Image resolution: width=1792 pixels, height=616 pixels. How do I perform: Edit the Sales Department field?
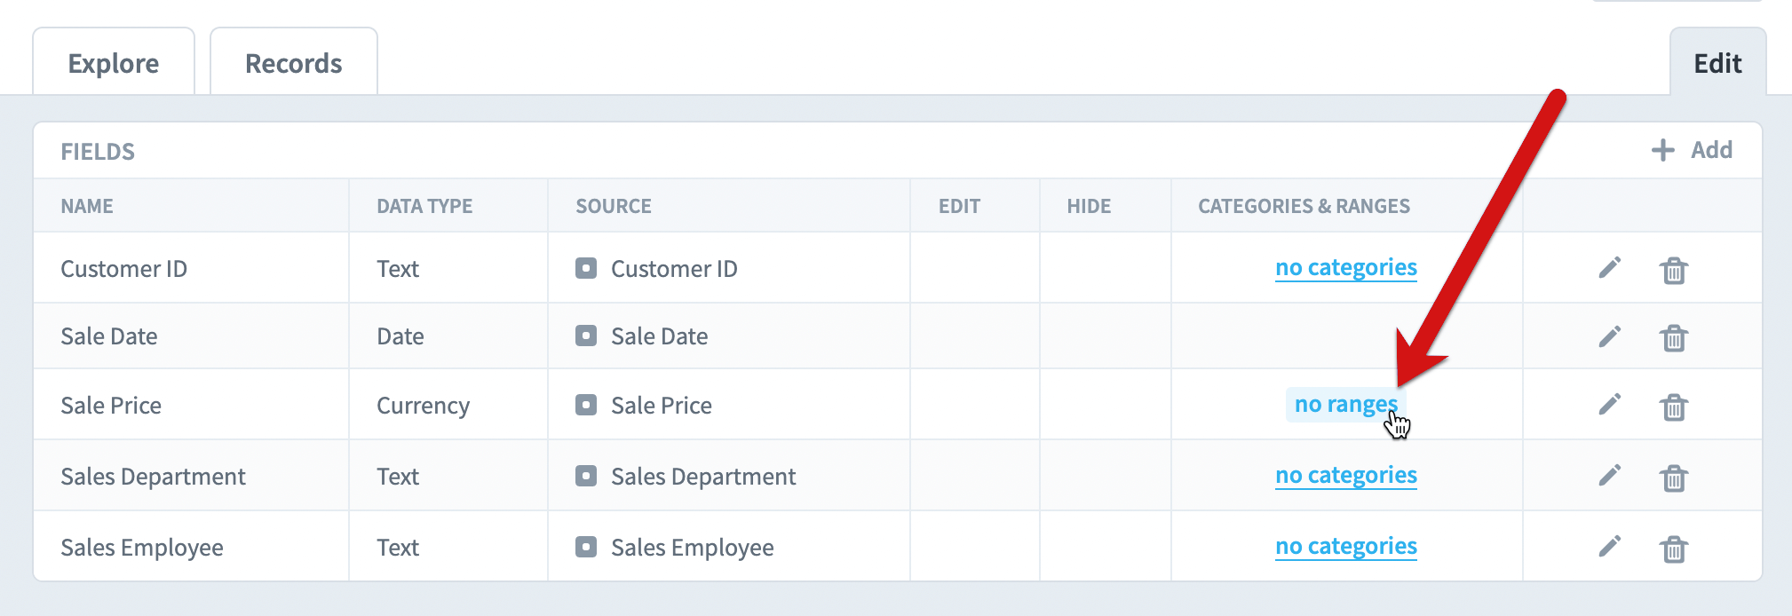click(1610, 475)
